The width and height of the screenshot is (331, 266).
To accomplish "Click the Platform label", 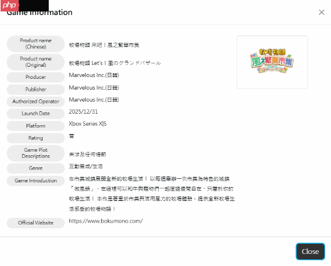I will tap(36, 126).
